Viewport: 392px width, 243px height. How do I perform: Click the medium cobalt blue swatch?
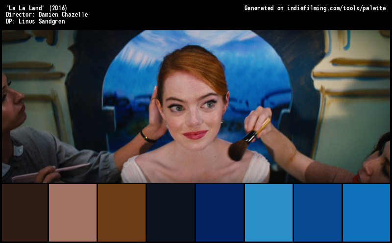pyautogui.click(x=318, y=213)
